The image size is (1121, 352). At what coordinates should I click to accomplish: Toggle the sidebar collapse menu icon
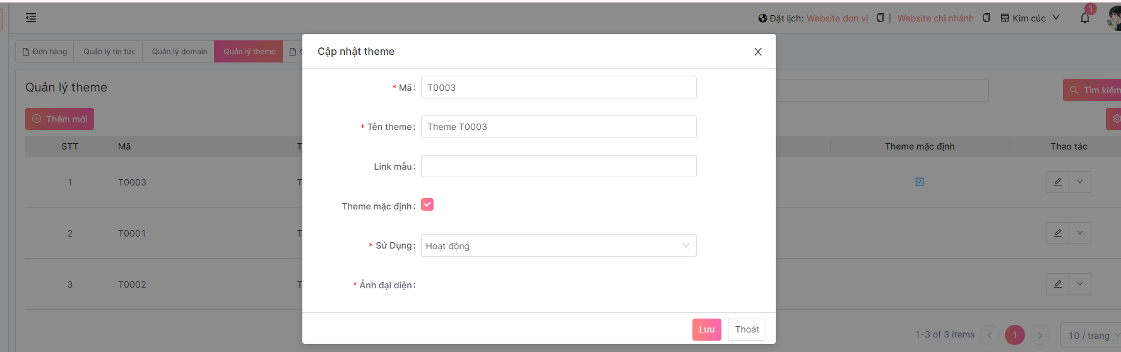[31, 18]
